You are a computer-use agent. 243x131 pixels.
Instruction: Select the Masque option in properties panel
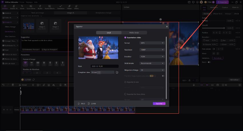tap(228, 14)
